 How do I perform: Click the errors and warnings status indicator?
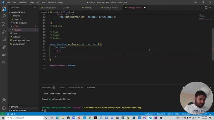click(11, 114)
